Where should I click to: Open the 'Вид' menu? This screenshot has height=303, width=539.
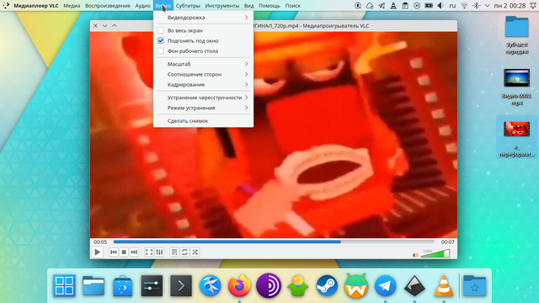pos(249,6)
